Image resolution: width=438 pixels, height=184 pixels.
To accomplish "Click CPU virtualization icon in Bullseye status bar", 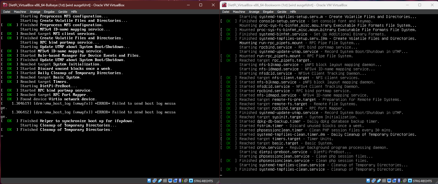I will (180, 180).
